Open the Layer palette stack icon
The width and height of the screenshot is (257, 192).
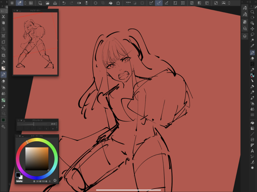245,36
